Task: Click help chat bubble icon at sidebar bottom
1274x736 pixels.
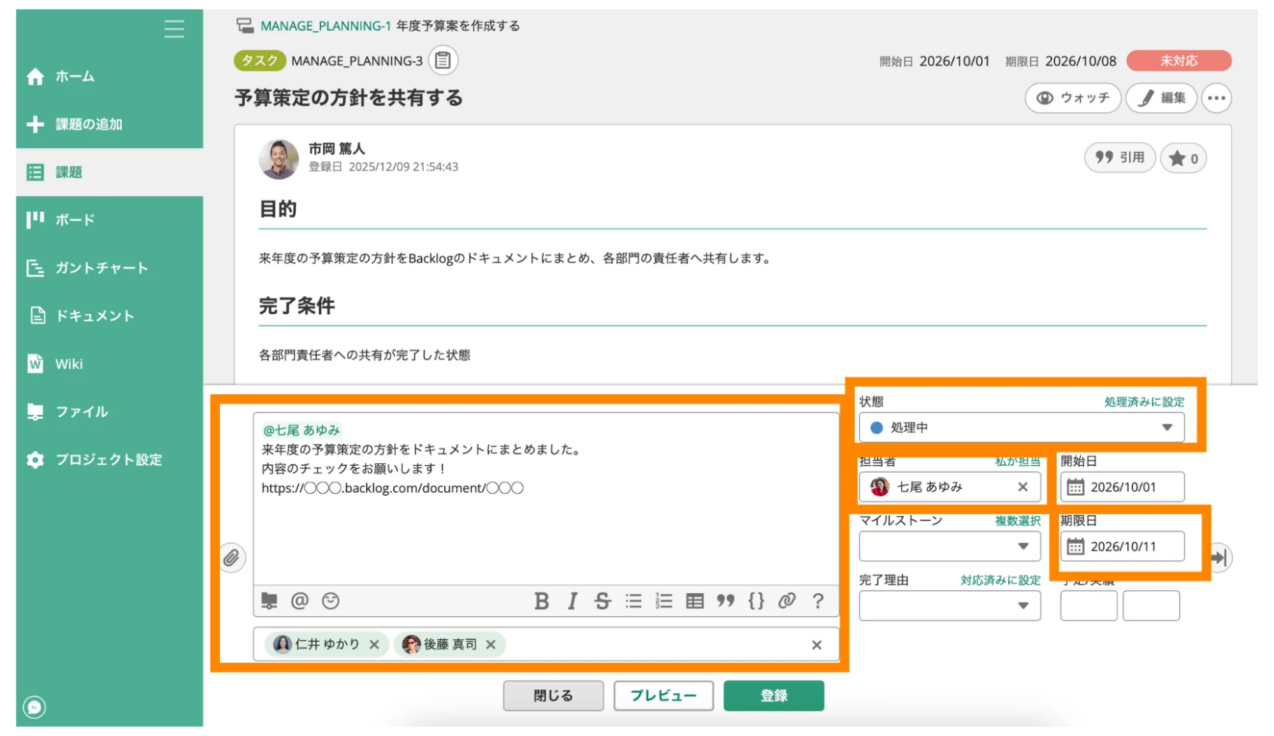Action: coord(34,707)
